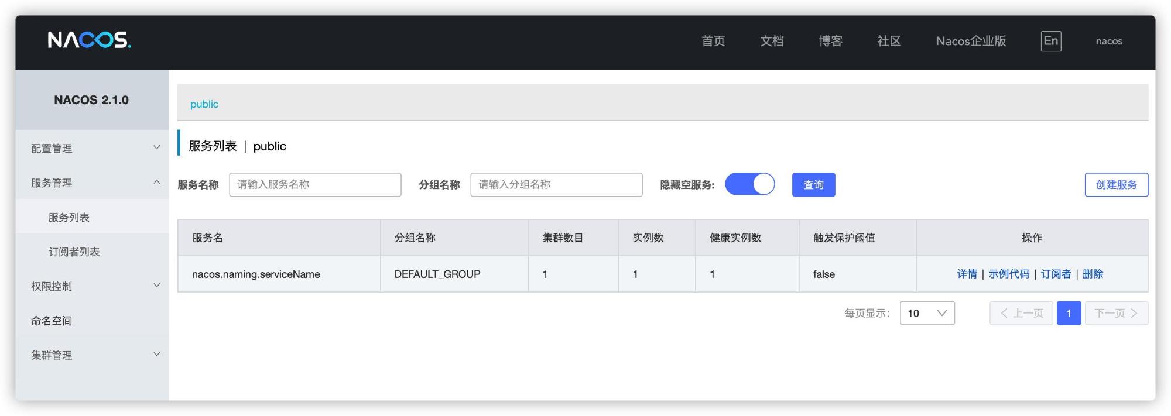Open 服务列表 in the sidebar

(69, 218)
